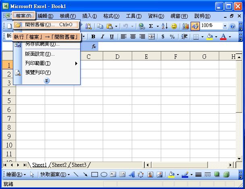Image resolution: width=245 pixels, height=189 pixels.
Task: Select 版面設定(U) menu entry
Action: (x=47, y=54)
